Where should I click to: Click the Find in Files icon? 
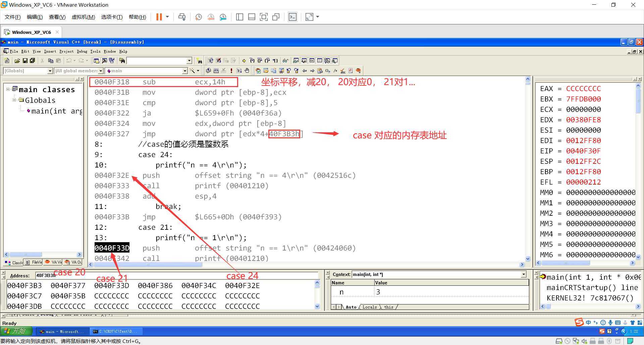click(x=122, y=61)
